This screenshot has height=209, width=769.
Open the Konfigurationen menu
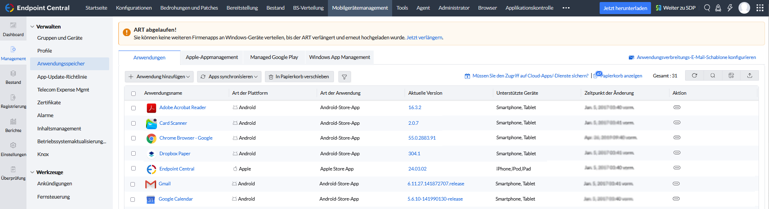click(134, 8)
